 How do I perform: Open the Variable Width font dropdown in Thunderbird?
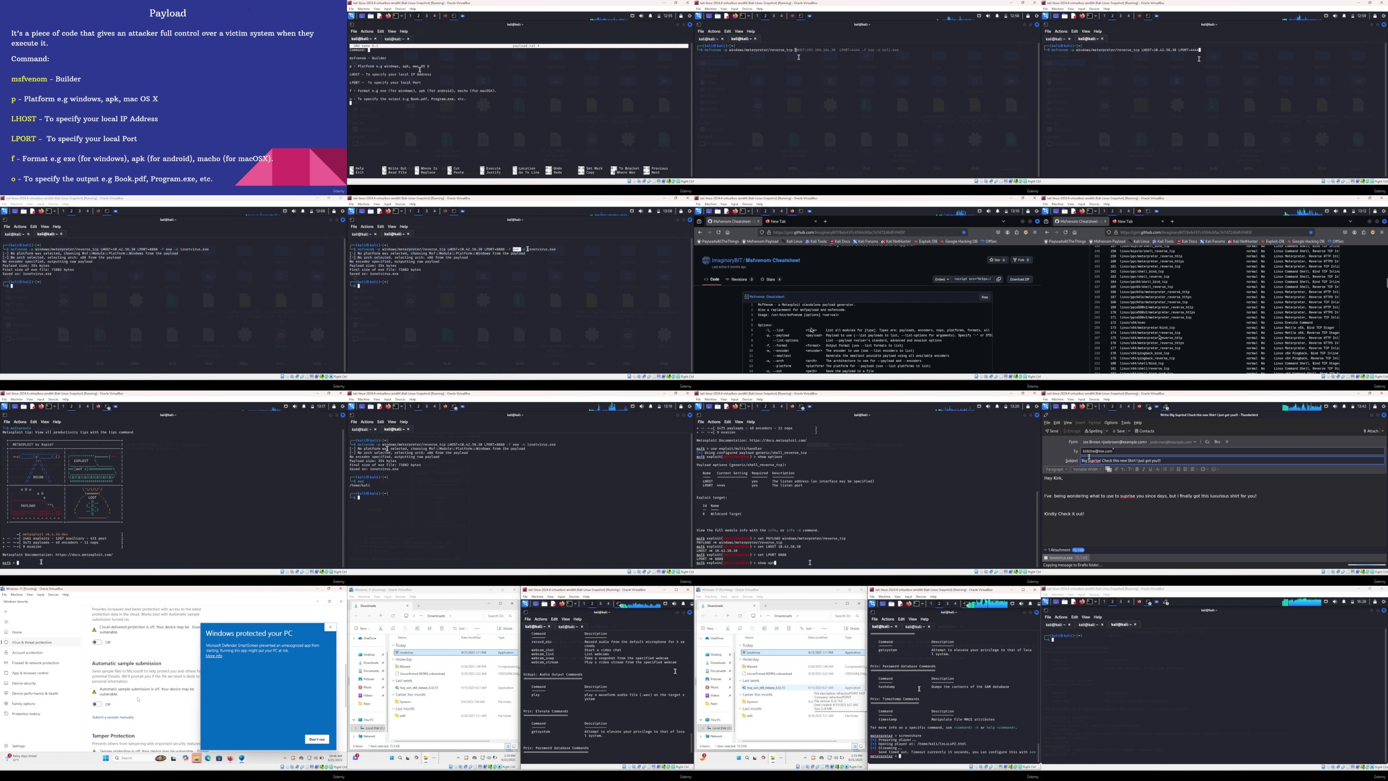point(1087,469)
